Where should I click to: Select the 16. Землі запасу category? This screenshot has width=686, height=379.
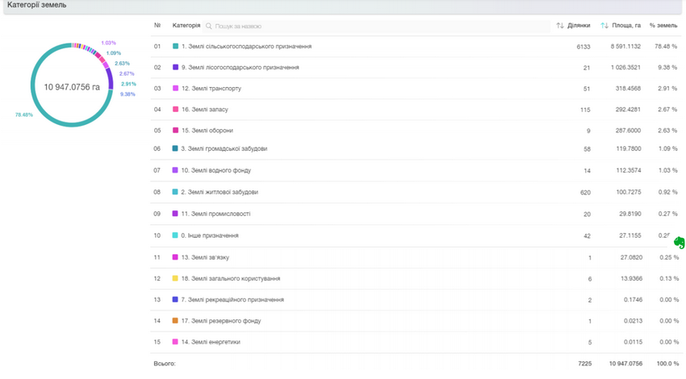[205, 110]
